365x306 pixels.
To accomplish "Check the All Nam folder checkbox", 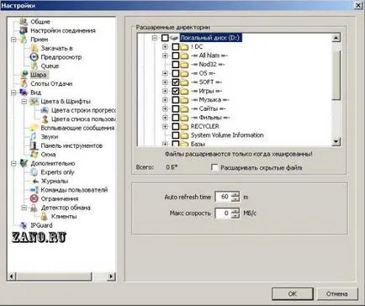I will 176,55.
